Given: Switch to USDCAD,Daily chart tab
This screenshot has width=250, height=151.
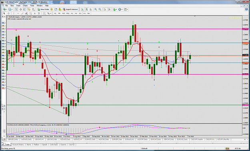Looking at the screenshot, I should pyautogui.click(x=52, y=139).
